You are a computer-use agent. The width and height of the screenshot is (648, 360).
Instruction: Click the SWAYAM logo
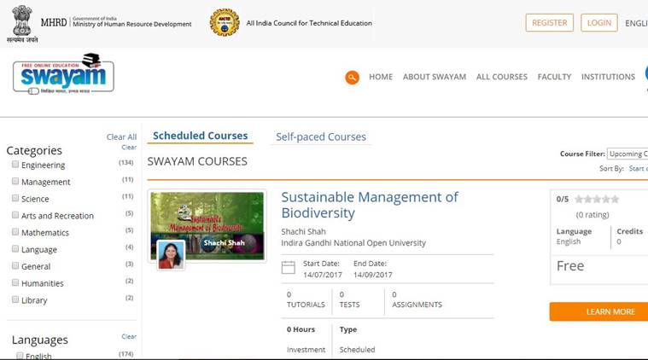point(63,74)
